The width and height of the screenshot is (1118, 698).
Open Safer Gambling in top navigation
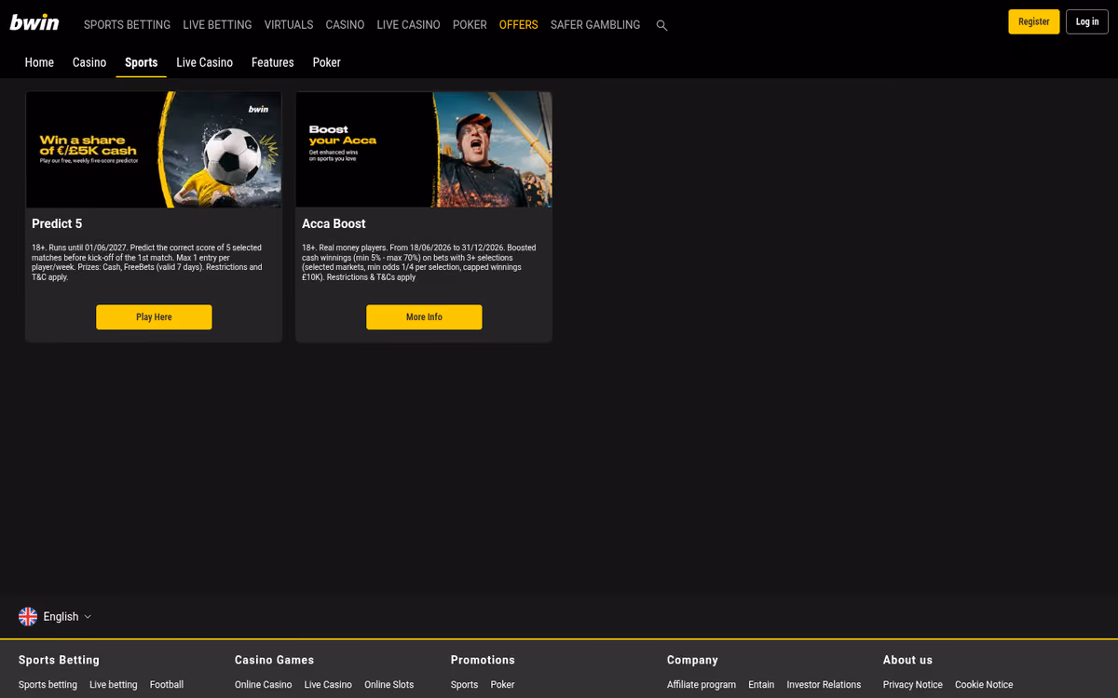(x=595, y=25)
